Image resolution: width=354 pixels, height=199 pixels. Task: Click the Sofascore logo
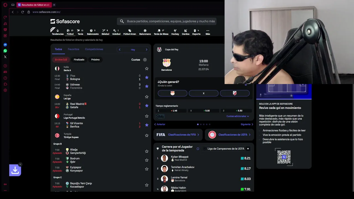pyautogui.click(x=65, y=21)
